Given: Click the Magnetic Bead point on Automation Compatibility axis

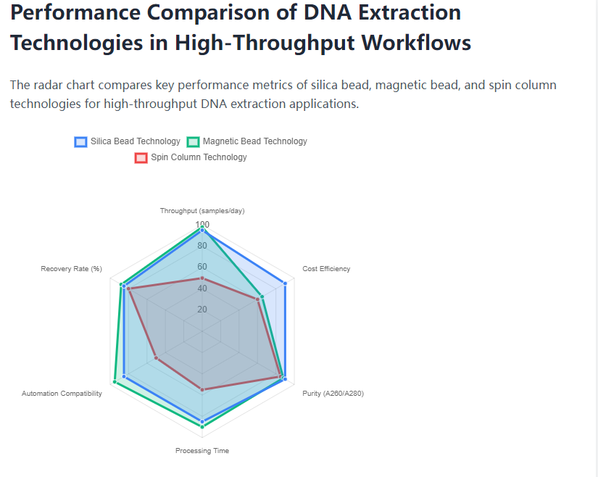Looking at the screenshot, I should (115, 382).
